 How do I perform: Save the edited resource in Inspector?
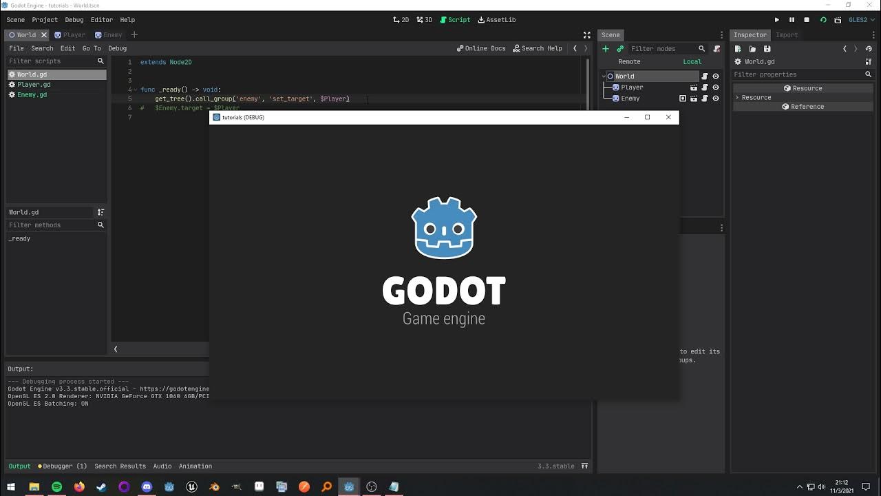tap(767, 49)
